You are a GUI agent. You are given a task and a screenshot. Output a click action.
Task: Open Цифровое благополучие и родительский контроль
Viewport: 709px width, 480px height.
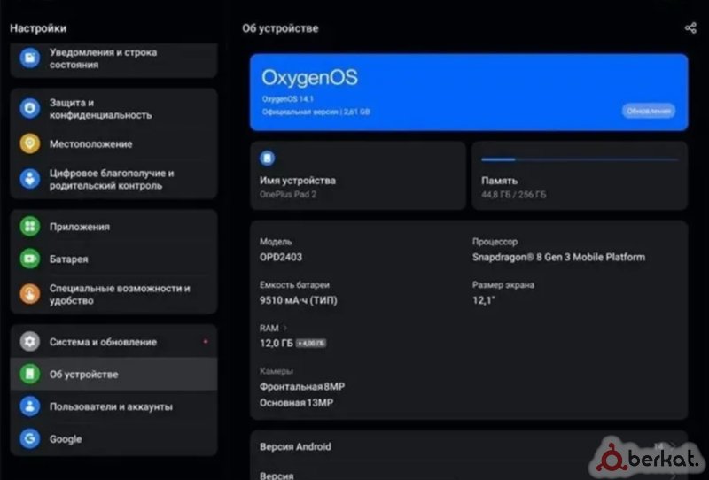click(x=113, y=179)
